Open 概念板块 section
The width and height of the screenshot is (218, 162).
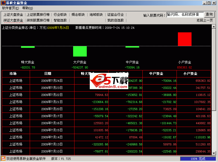(78, 15)
